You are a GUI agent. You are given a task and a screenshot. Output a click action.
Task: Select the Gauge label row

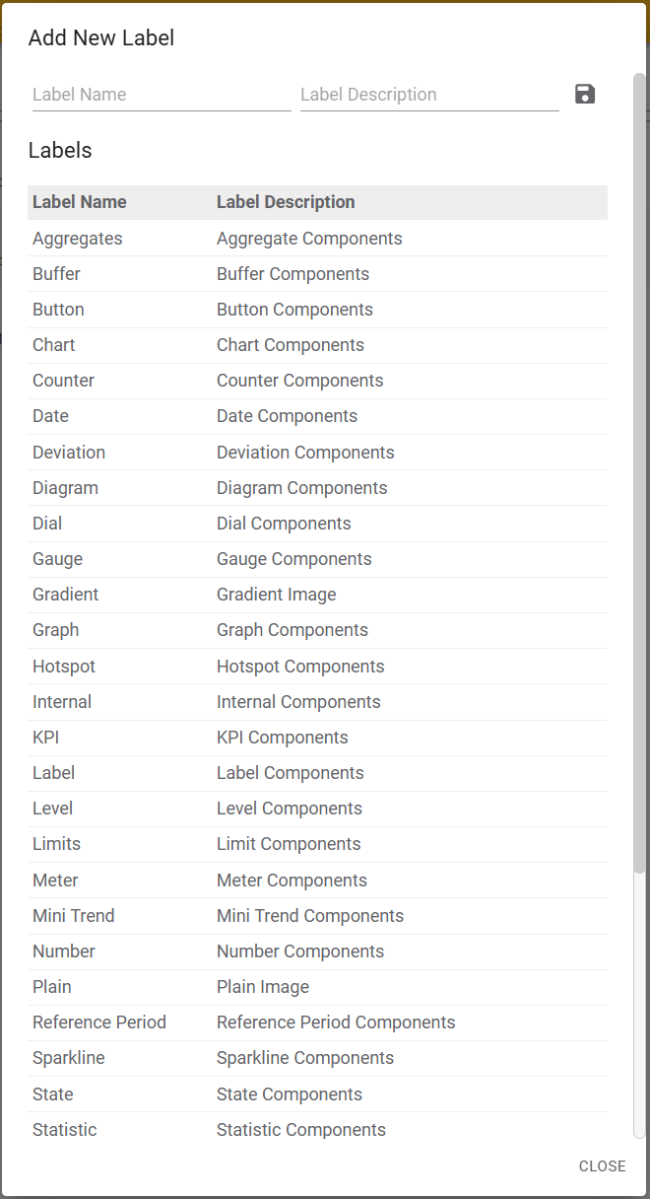(x=57, y=559)
